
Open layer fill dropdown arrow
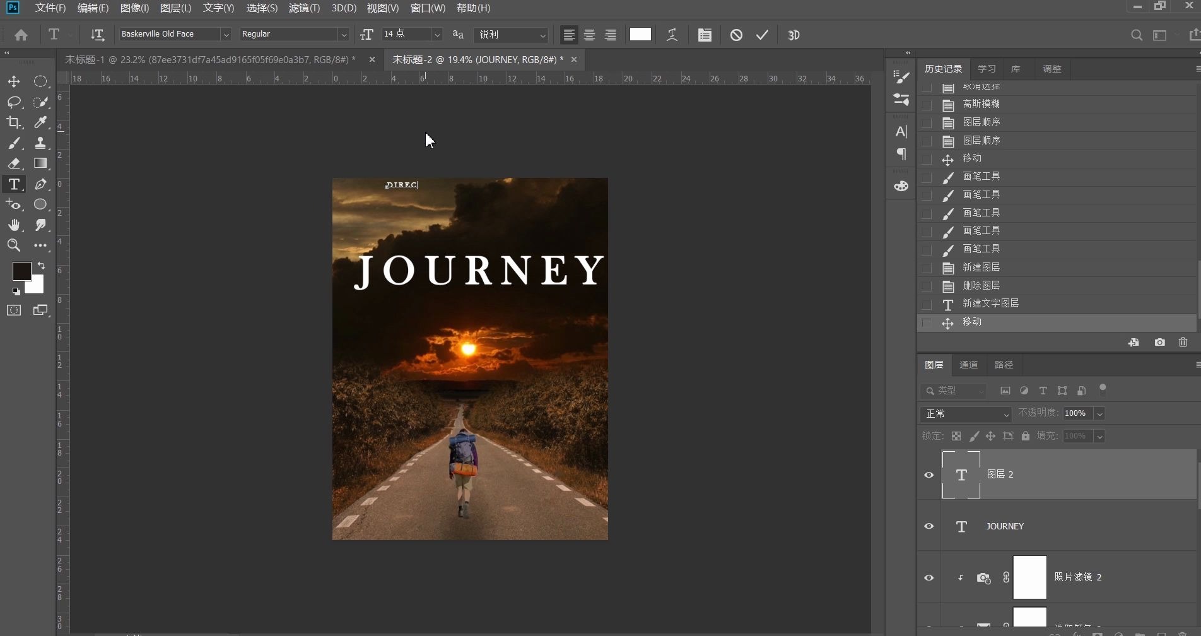(1099, 437)
